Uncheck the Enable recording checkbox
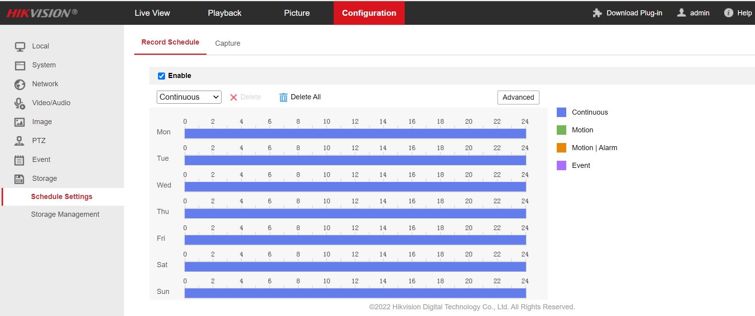Viewport: 755px width, 316px height. coord(162,76)
